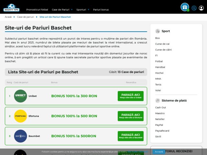Click Pariază Aici button for Unibet

pos(130,96)
